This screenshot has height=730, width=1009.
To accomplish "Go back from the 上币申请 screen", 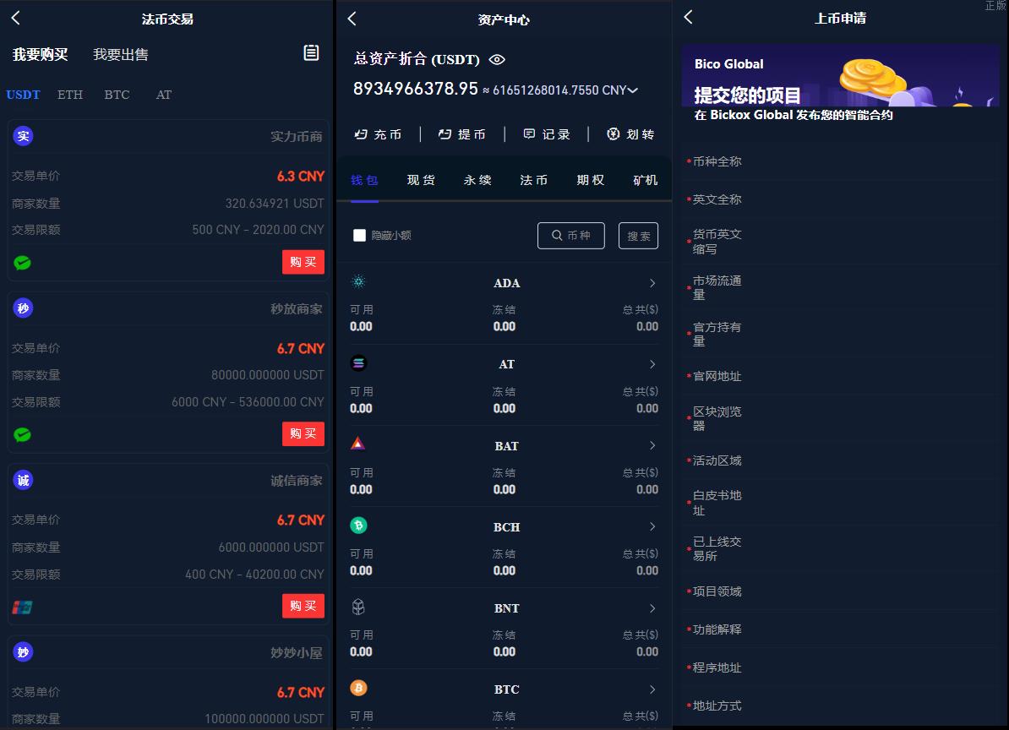I will coord(688,17).
